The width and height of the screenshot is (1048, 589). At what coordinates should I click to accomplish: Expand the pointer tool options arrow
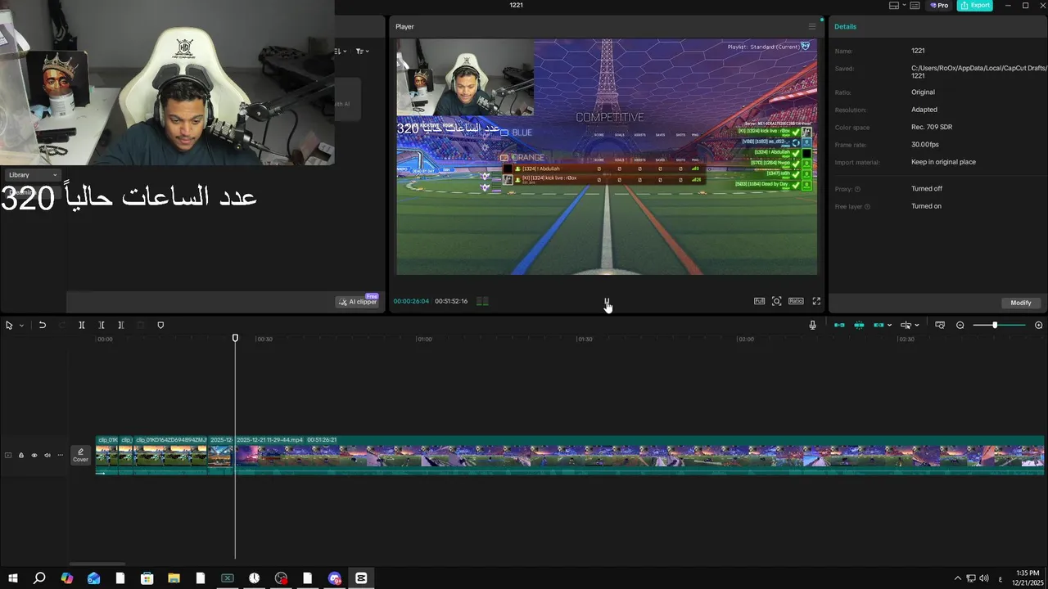[21, 326]
